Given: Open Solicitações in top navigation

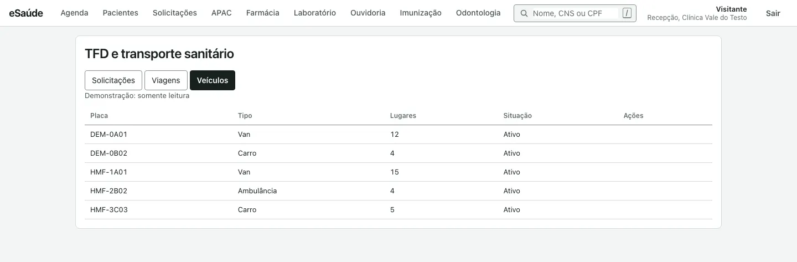Looking at the screenshot, I should (x=175, y=13).
